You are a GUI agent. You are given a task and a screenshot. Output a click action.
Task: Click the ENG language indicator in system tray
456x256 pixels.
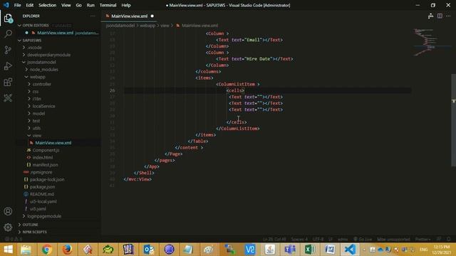point(423,250)
